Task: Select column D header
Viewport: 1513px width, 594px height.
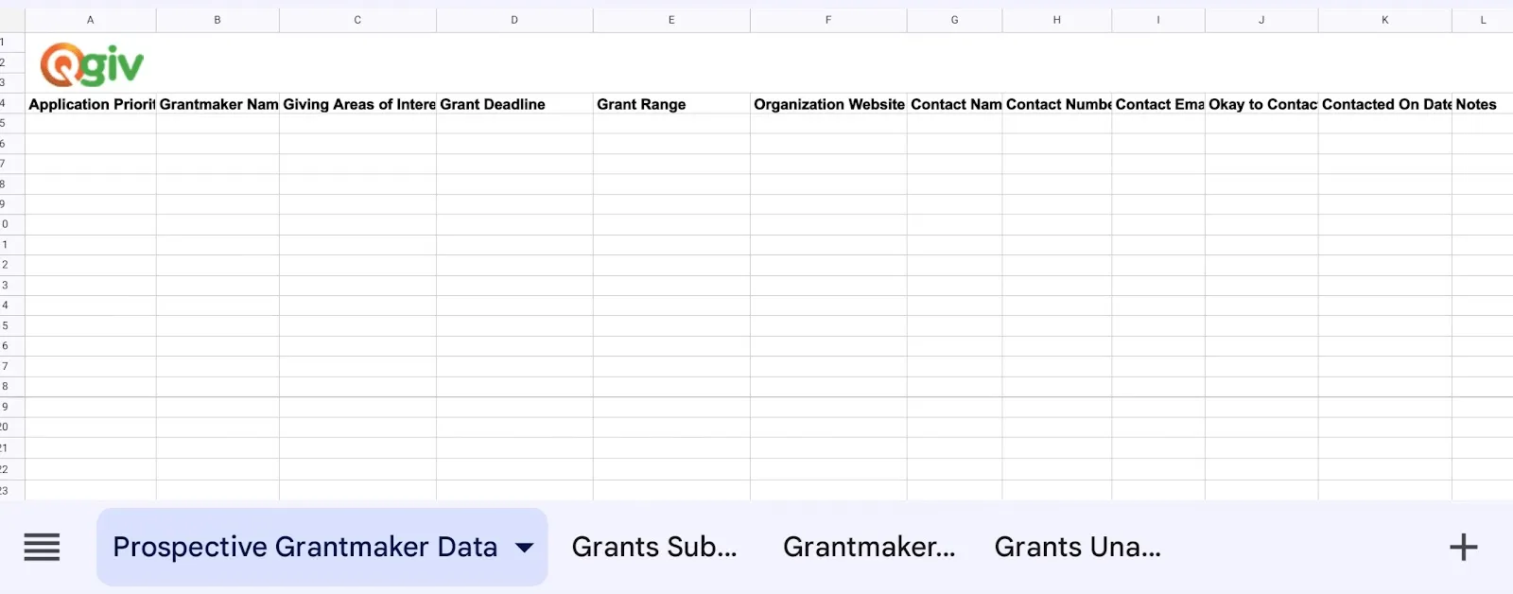Action: coord(514,20)
